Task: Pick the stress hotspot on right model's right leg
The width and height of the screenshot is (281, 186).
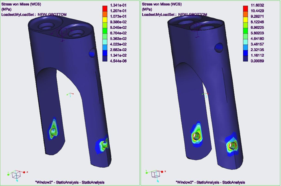Action: pyautogui.click(x=233, y=144)
